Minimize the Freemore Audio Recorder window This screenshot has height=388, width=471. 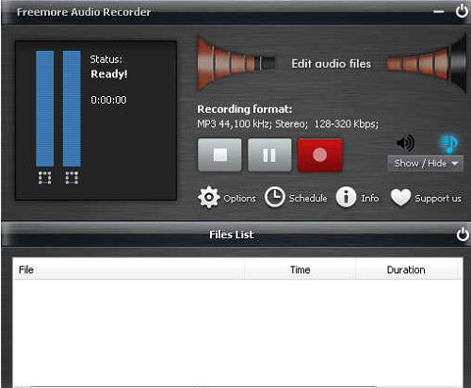(x=439, y=12)
